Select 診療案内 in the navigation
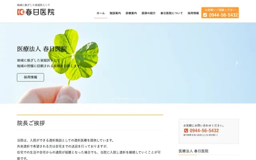Image resolution: width=256 pixels, height=160 pixels. [131, 13]
